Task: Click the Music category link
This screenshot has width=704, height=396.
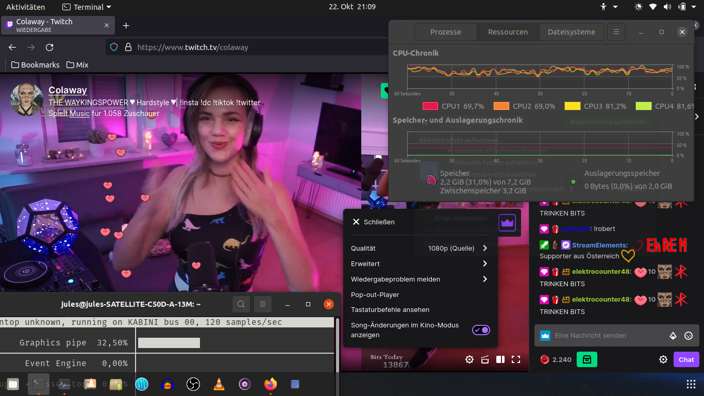Action: coord(79,113)
